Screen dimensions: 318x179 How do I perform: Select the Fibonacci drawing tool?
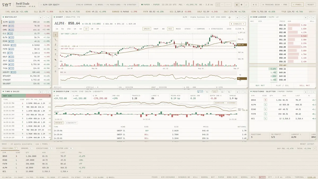click(x=56, y=45)
